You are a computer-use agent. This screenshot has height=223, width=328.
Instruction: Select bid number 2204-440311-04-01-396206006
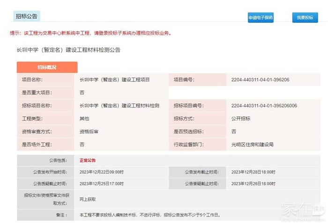coord(264,106)
